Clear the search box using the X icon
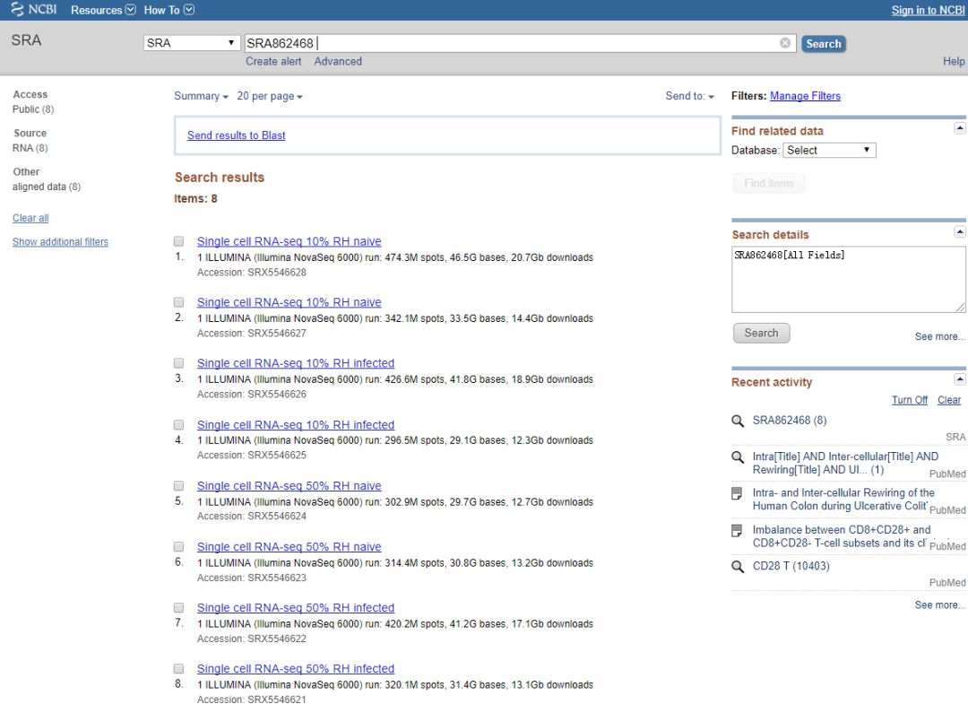 pyautogui.click(x=785, y=42)
